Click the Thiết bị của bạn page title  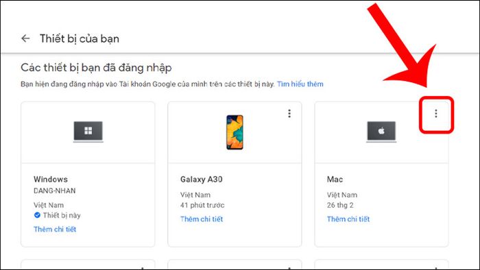(x=80, y=39)
